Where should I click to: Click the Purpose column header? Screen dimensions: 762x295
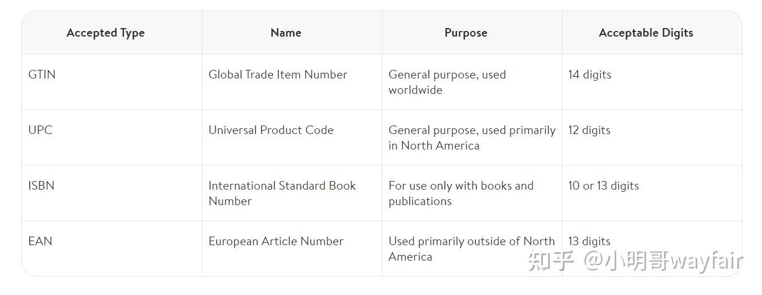coord(466,33)
